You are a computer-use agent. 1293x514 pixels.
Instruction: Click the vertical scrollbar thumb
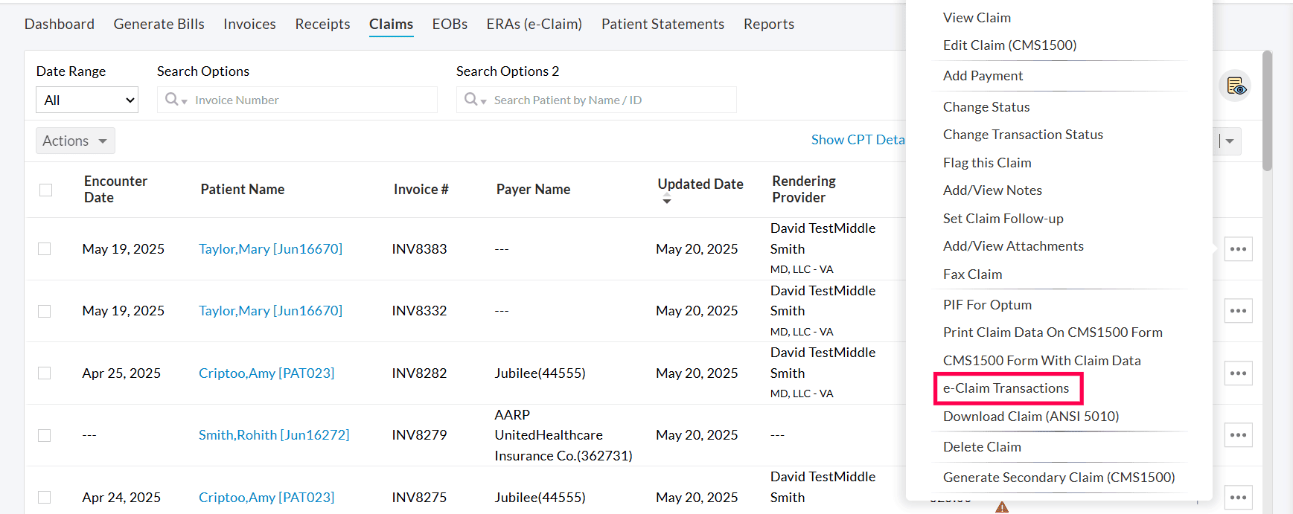1267,112
